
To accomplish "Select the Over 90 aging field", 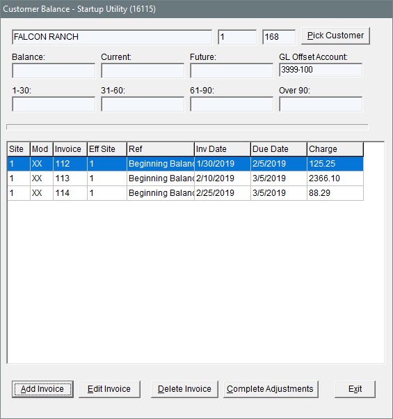I will [321, 104].
